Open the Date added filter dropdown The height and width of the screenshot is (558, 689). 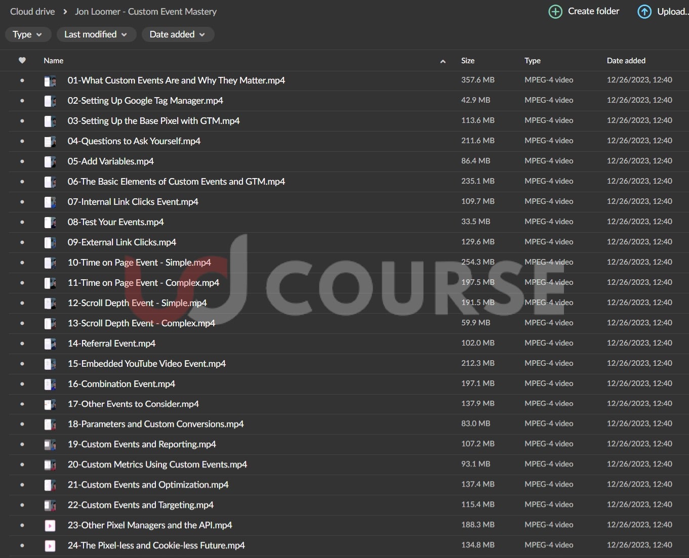point(177,34)
